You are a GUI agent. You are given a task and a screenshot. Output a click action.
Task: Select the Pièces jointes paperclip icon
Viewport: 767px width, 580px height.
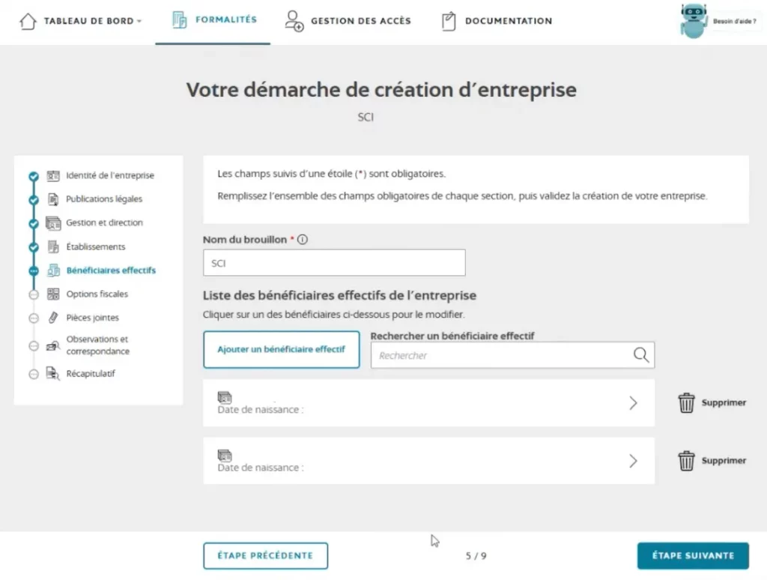[x=52, y=317]
